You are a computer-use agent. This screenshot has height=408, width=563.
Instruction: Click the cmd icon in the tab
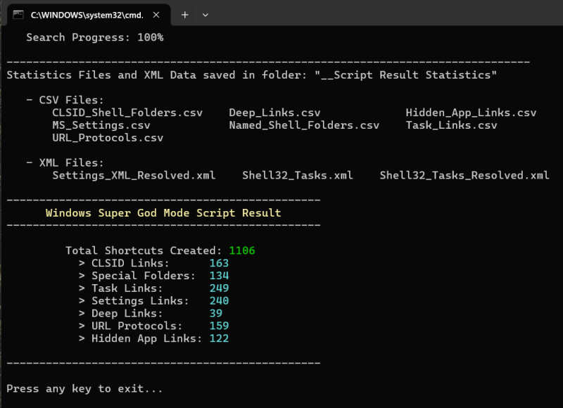[x=18, y=15]
